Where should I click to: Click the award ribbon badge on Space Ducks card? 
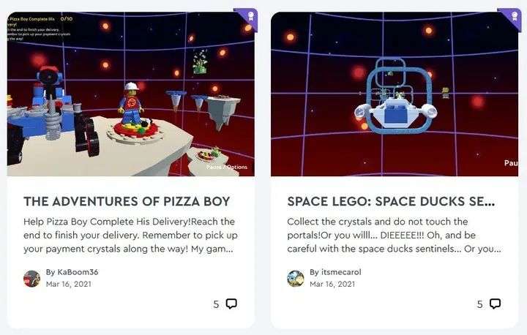(x=511, y=18)
